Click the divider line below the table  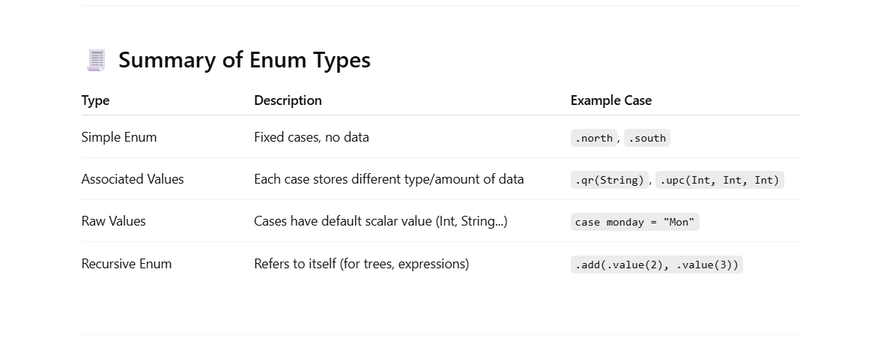click(x=440, y=335)
